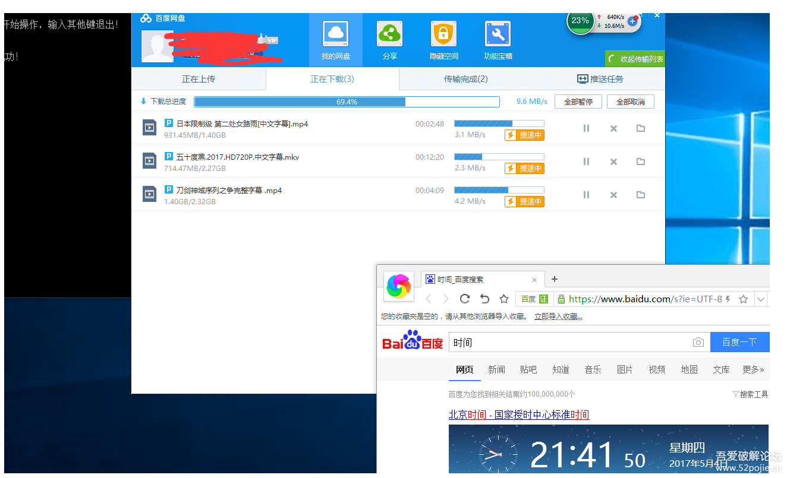Click progress bar of 刀剑神域 download

point(499,190)
